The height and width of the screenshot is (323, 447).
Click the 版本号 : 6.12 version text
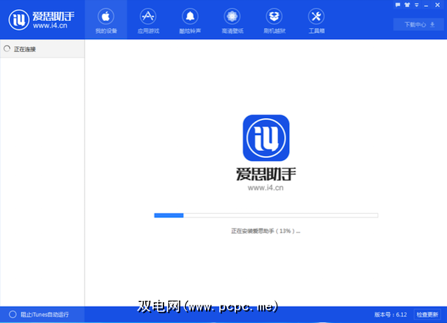[x=390, y=315]
